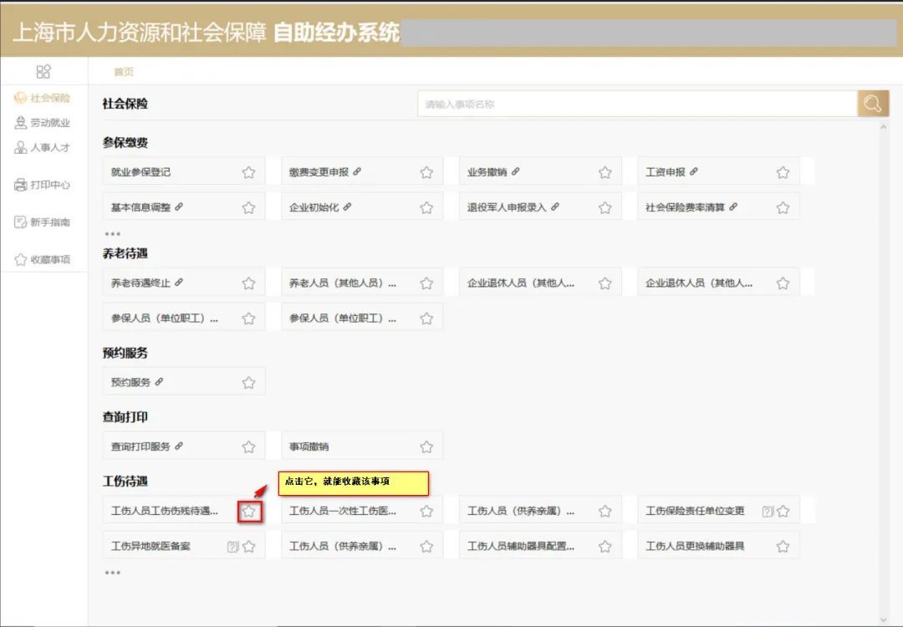The width and height of the screenshot is (903, 627).
Task: Star the 基本信息调整 item
Action: tap(249, 207)
